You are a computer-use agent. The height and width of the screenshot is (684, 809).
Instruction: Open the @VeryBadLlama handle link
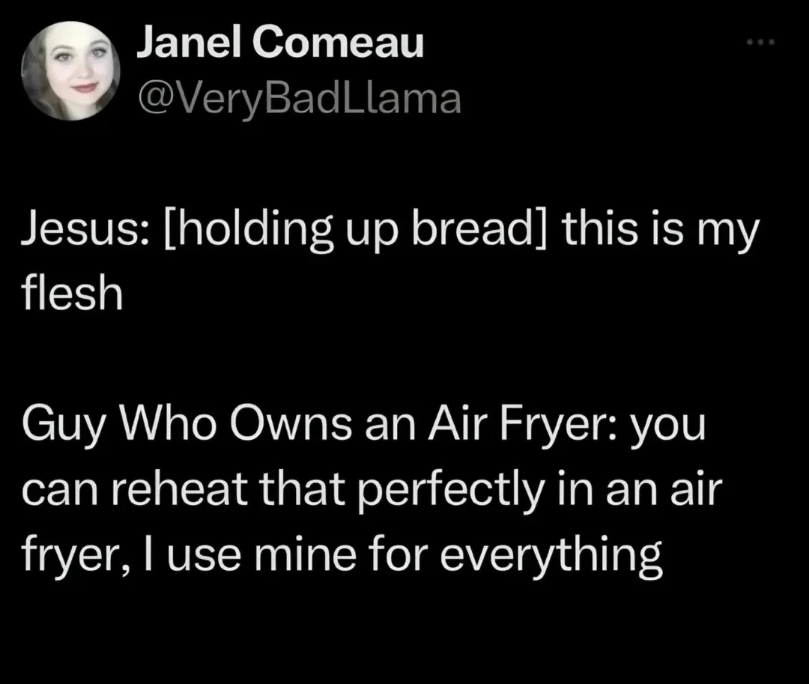297,98
